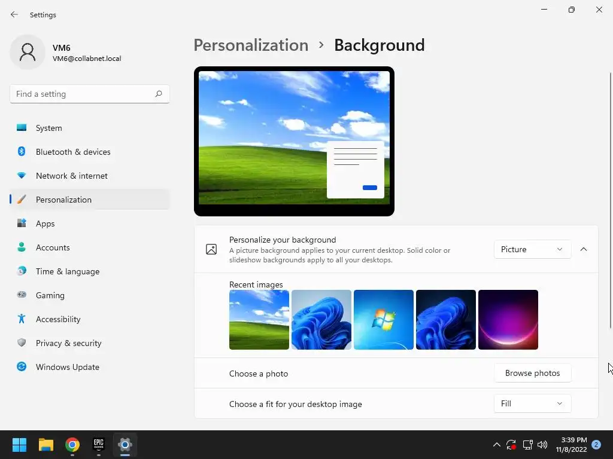Click the picture icon beside Personalize your background
Viewport: 613px width, 459px height.
click(x=211, y=249)
